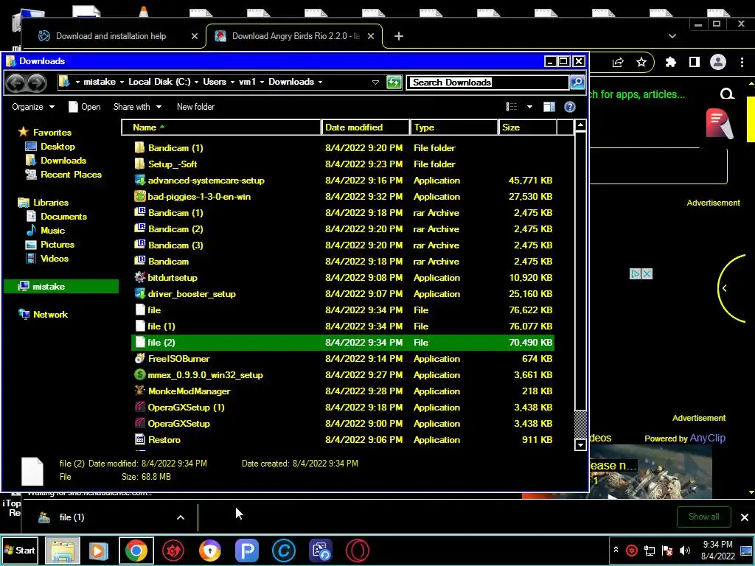Show hidden tray icons arrow

tap(616, 550)
